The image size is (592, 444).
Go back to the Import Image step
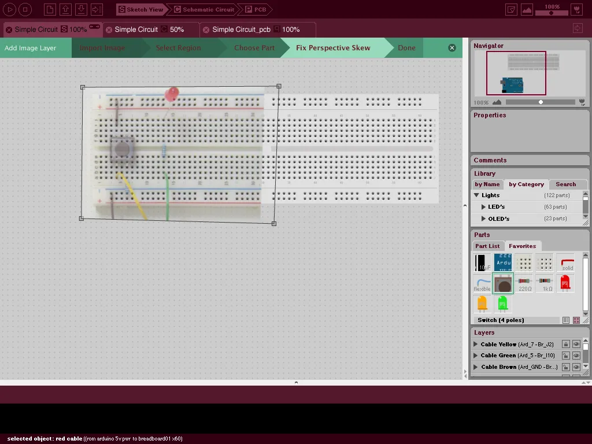[x=102, y=48]
